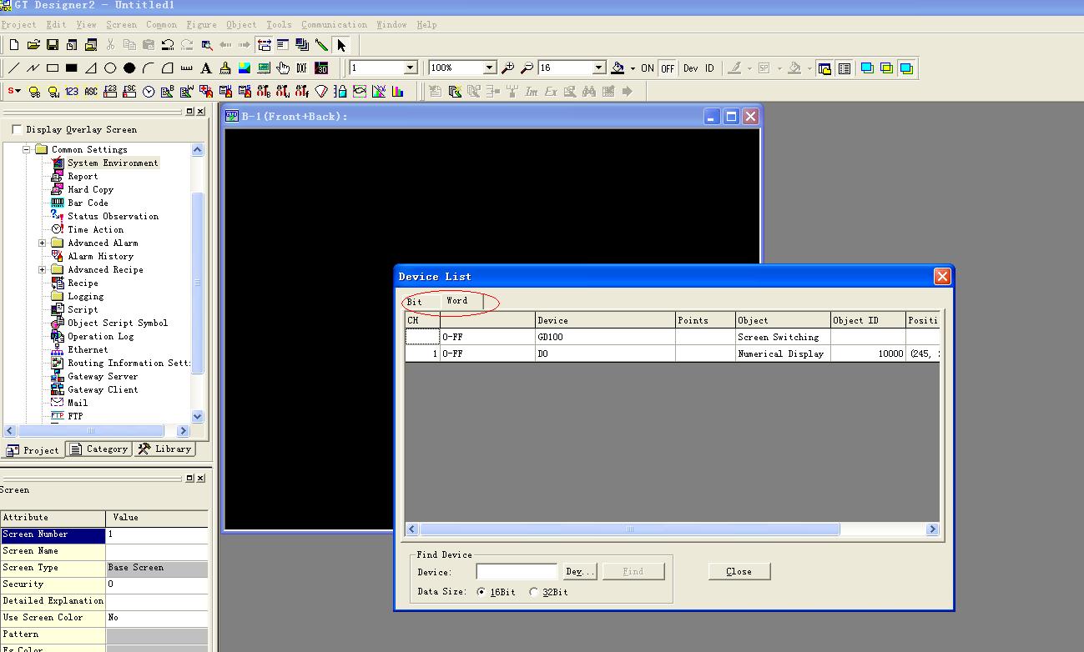1084x652 pixels.
Task: Click the ASCII Display ASC icon
Action: point(91,92)
